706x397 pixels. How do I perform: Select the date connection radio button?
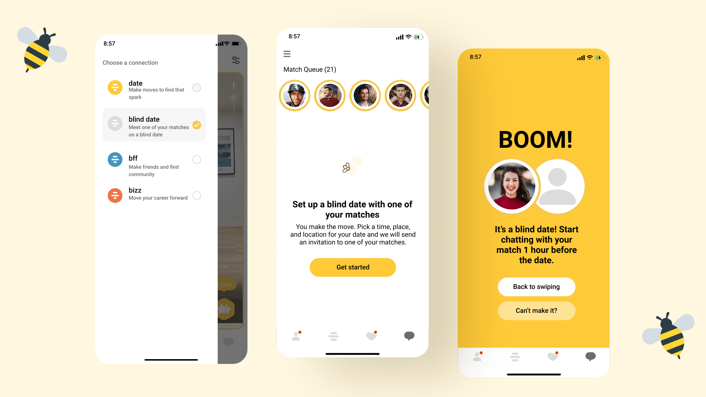pos(197,88)
